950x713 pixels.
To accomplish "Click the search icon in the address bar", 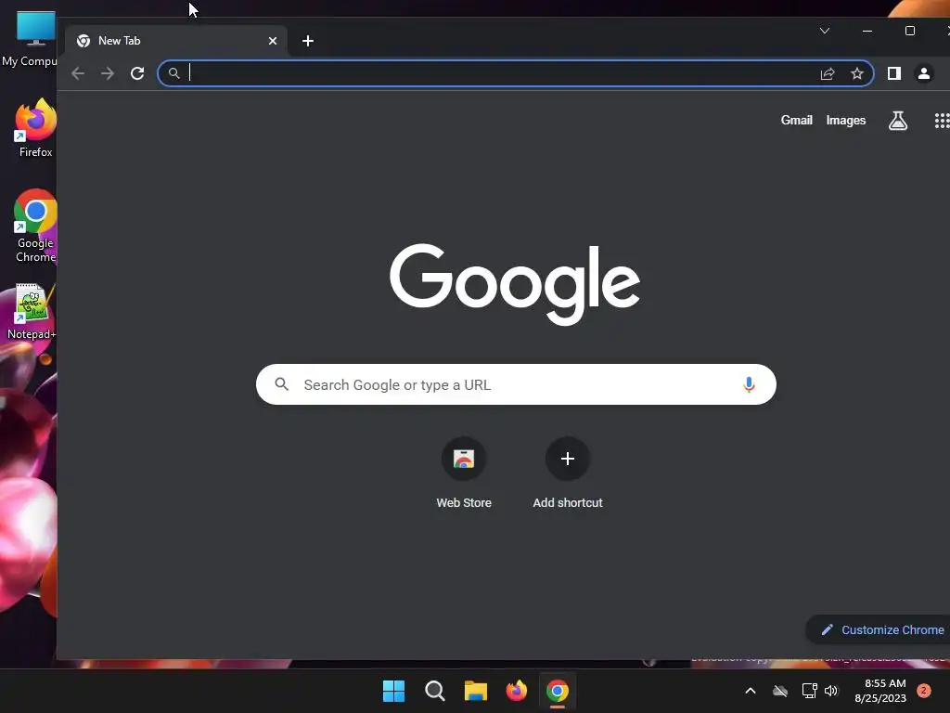I will (x=173, y=73).
